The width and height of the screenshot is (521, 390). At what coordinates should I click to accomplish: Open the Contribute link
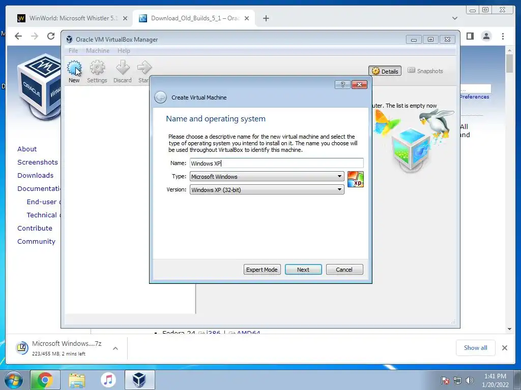[35, 228]
